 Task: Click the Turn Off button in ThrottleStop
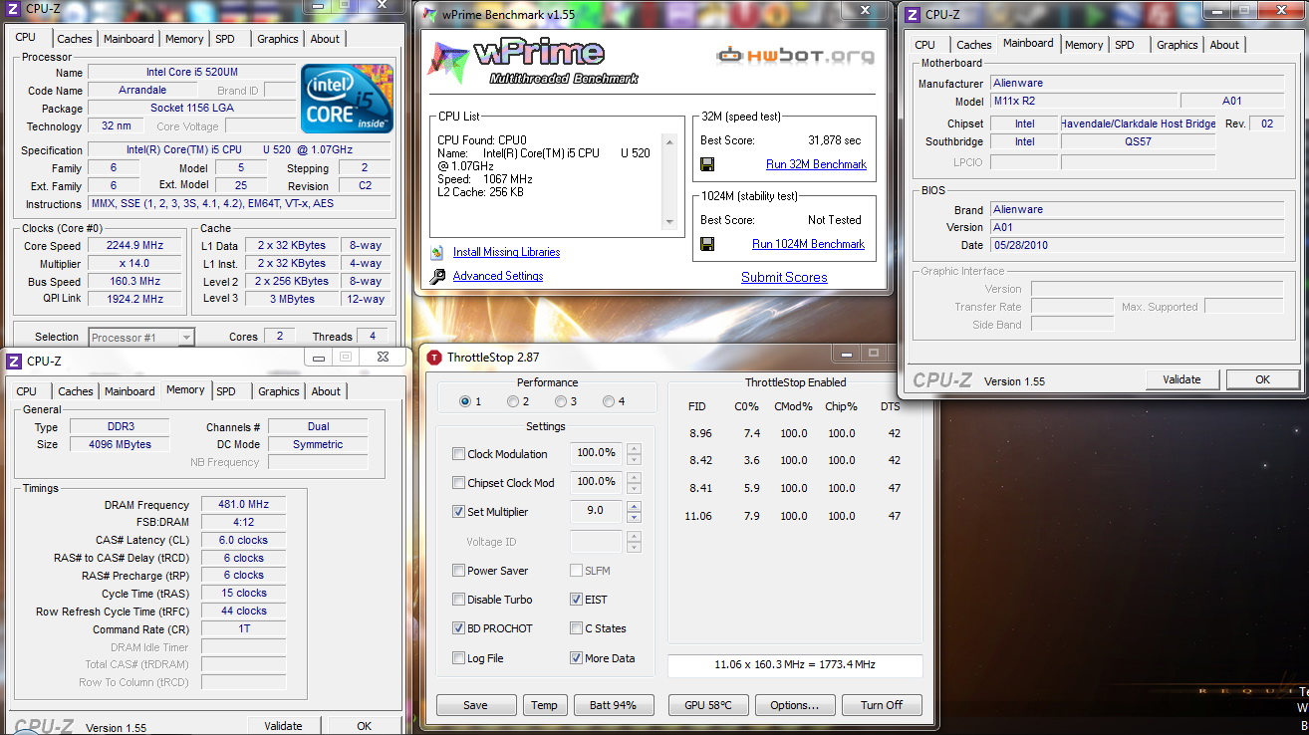click(x=881, y=705)
